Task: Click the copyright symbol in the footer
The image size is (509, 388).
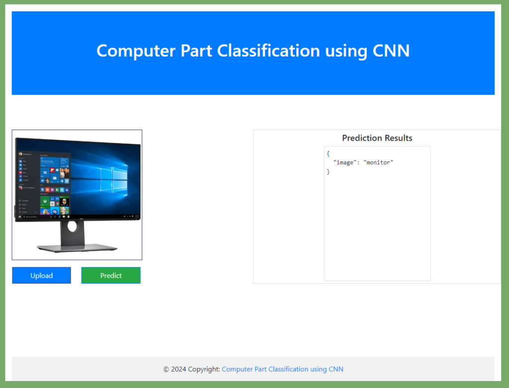Action: 166,370
